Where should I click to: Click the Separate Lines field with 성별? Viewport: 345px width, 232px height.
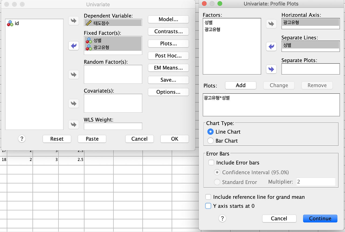click(x=310, y=46)
